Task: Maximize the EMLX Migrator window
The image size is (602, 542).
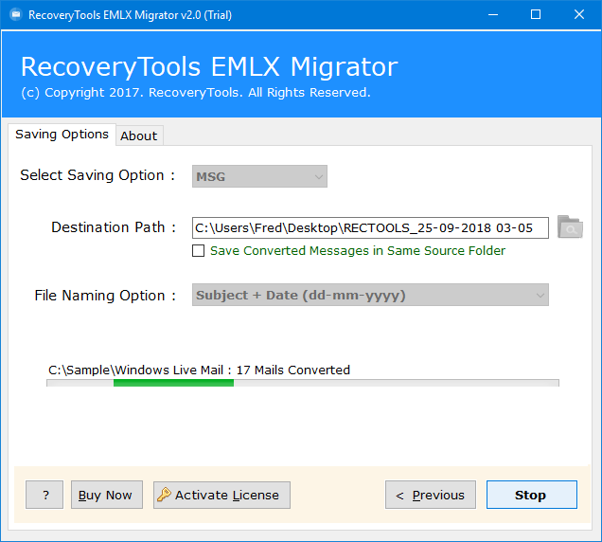Action: pyautogui.click(x=536, y=14)
